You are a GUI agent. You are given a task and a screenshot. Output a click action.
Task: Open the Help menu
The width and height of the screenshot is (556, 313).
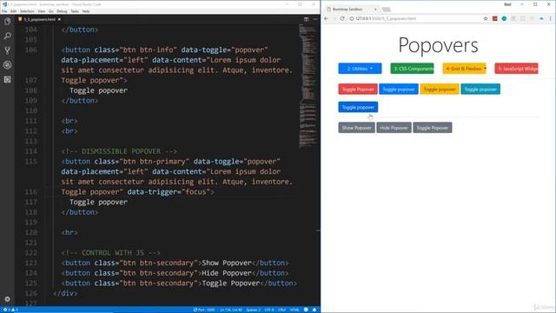click(86, 11)
